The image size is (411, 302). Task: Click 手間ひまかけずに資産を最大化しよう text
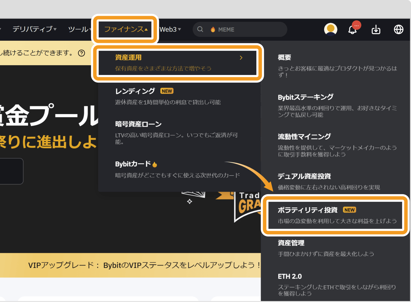click(x=326, y=254)
